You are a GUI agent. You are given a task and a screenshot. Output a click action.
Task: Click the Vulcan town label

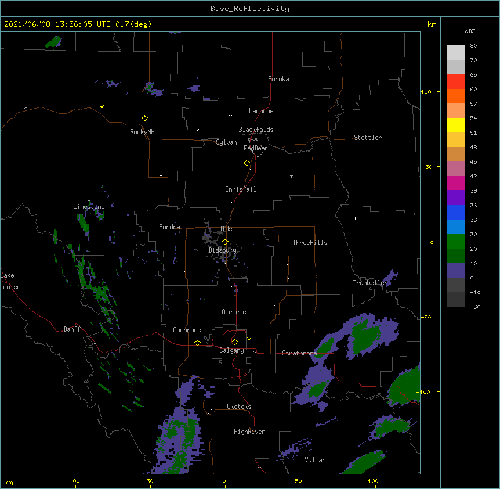click(315, 460)
